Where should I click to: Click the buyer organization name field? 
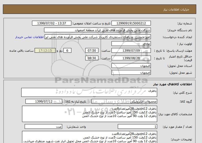point(97,30)
